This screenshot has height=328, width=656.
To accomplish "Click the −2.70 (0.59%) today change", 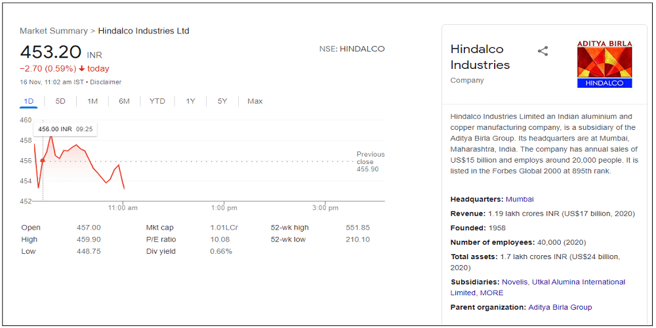I will tap(64, 69).
